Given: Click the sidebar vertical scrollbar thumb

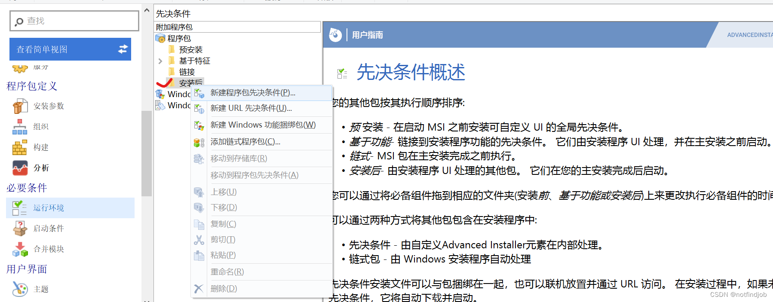Looking at the screenshot, I should tap(147, 153).
